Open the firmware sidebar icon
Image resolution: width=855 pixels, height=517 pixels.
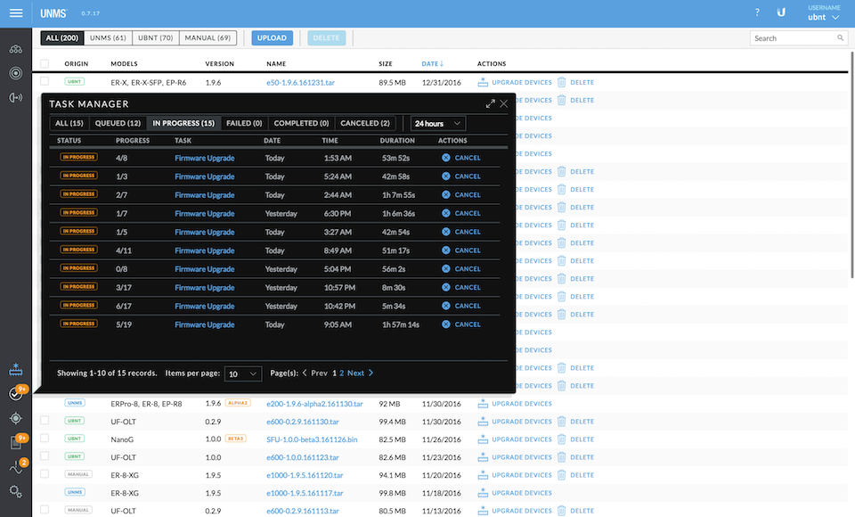(16, 370)
